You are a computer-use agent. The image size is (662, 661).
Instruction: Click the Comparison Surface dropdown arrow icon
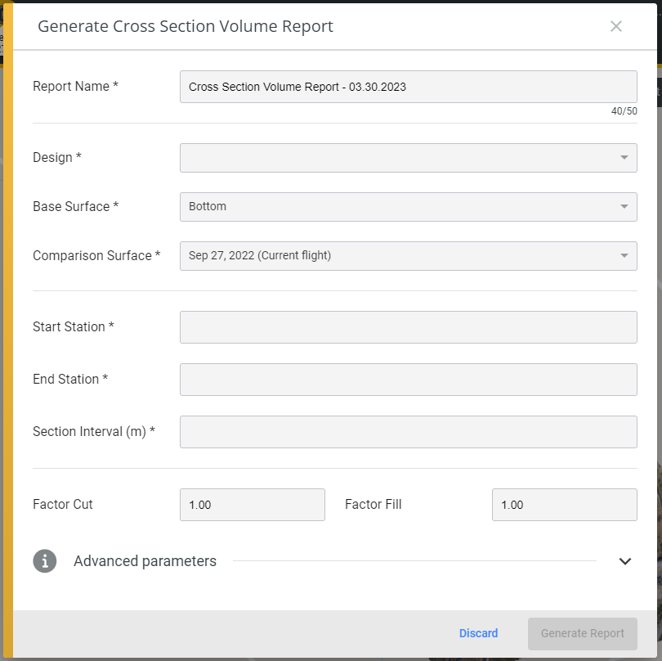pos(624,256)
